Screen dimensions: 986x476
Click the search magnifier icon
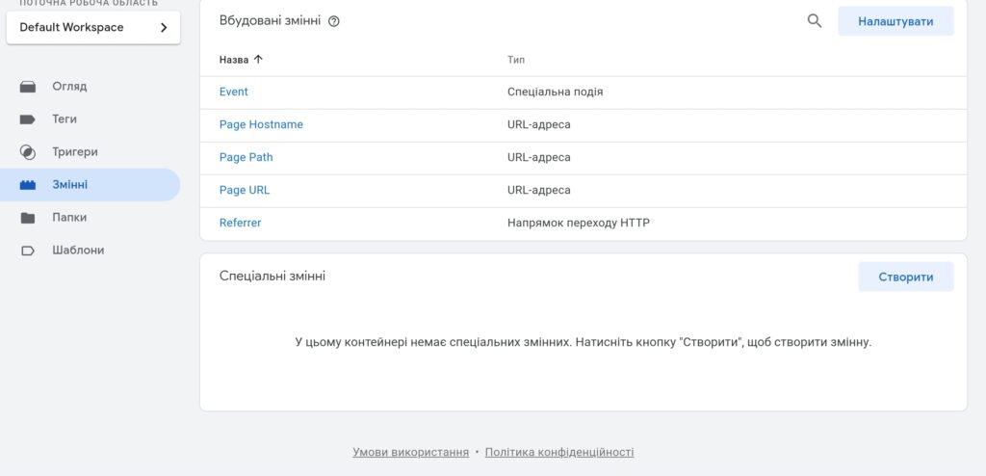[815, 21]
